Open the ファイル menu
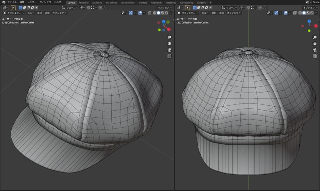320x191 pixels. [x=12, y=2]
